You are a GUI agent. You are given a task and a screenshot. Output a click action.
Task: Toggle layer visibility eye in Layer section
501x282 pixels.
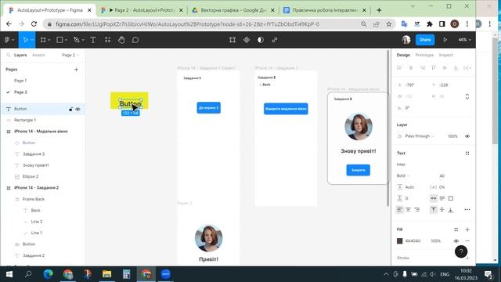[467, 136]
